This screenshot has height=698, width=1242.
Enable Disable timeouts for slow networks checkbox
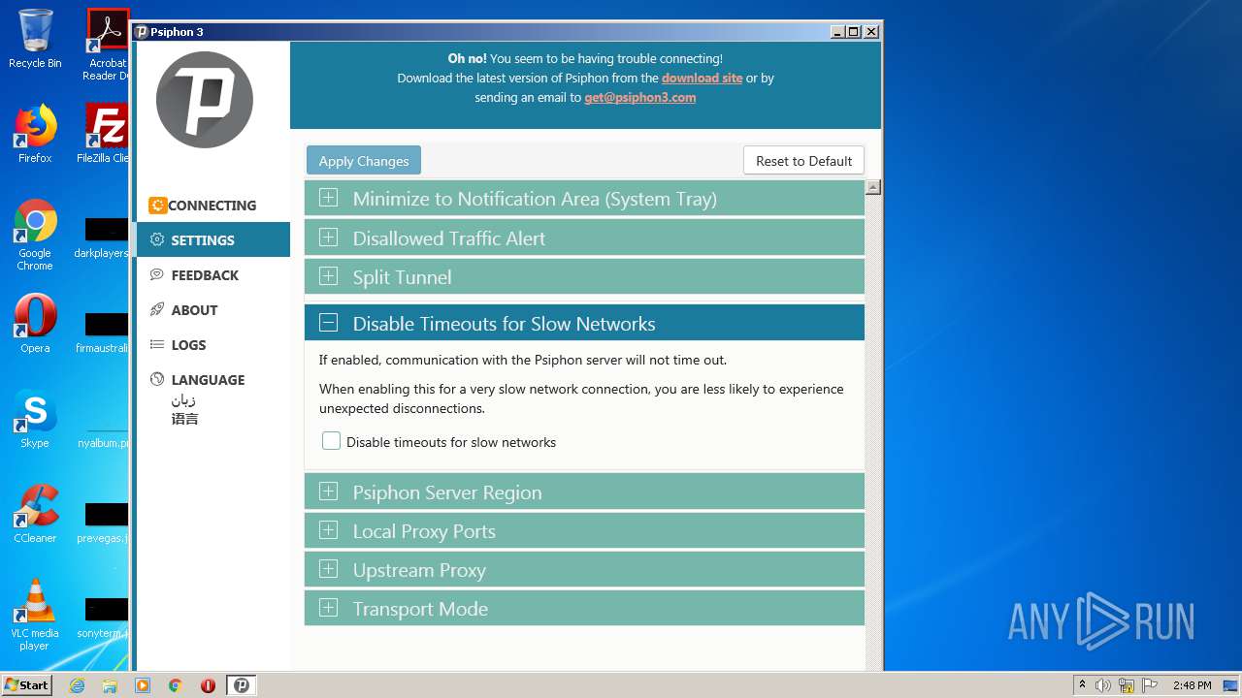[x=332, y=441]
